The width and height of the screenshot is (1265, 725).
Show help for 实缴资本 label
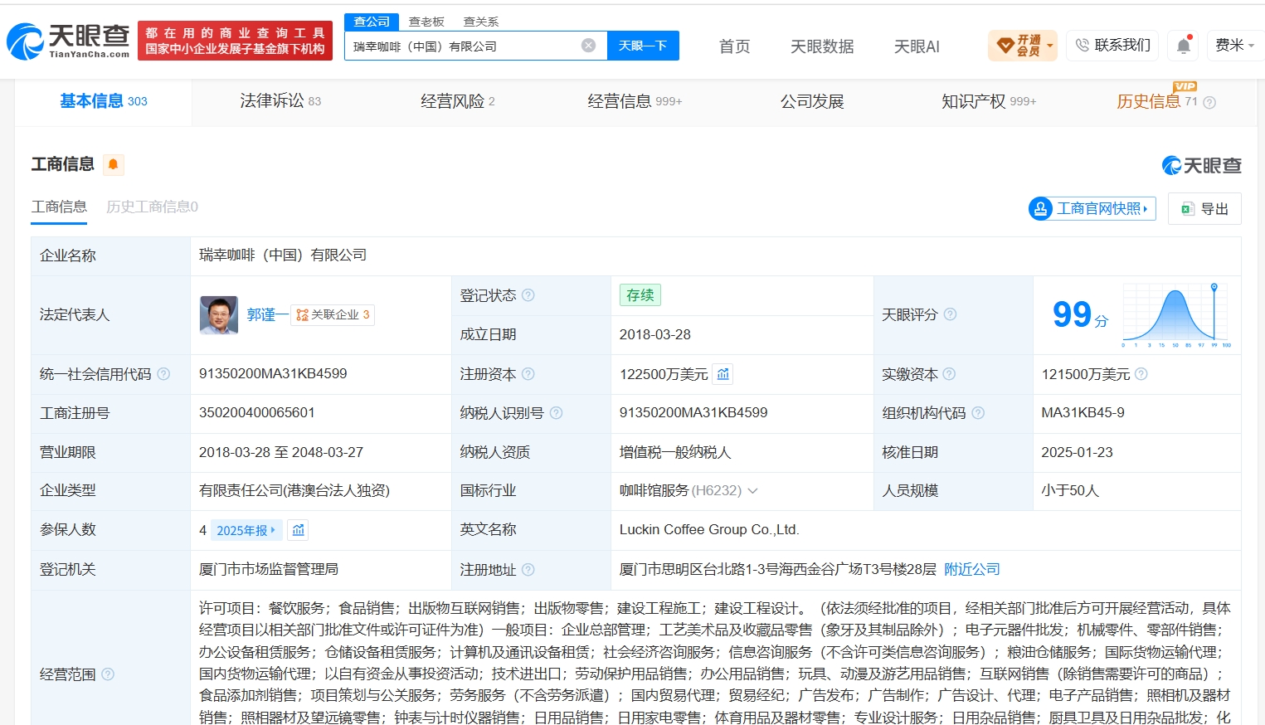(950, 374)
